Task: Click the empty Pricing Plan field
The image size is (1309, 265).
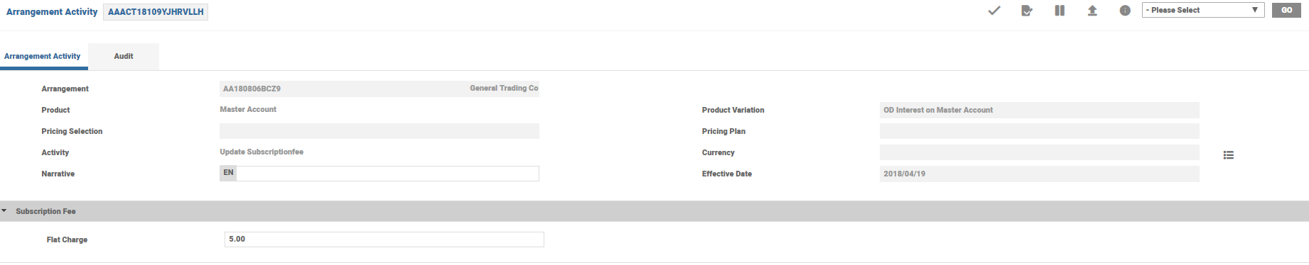Action: (1040, 131)
